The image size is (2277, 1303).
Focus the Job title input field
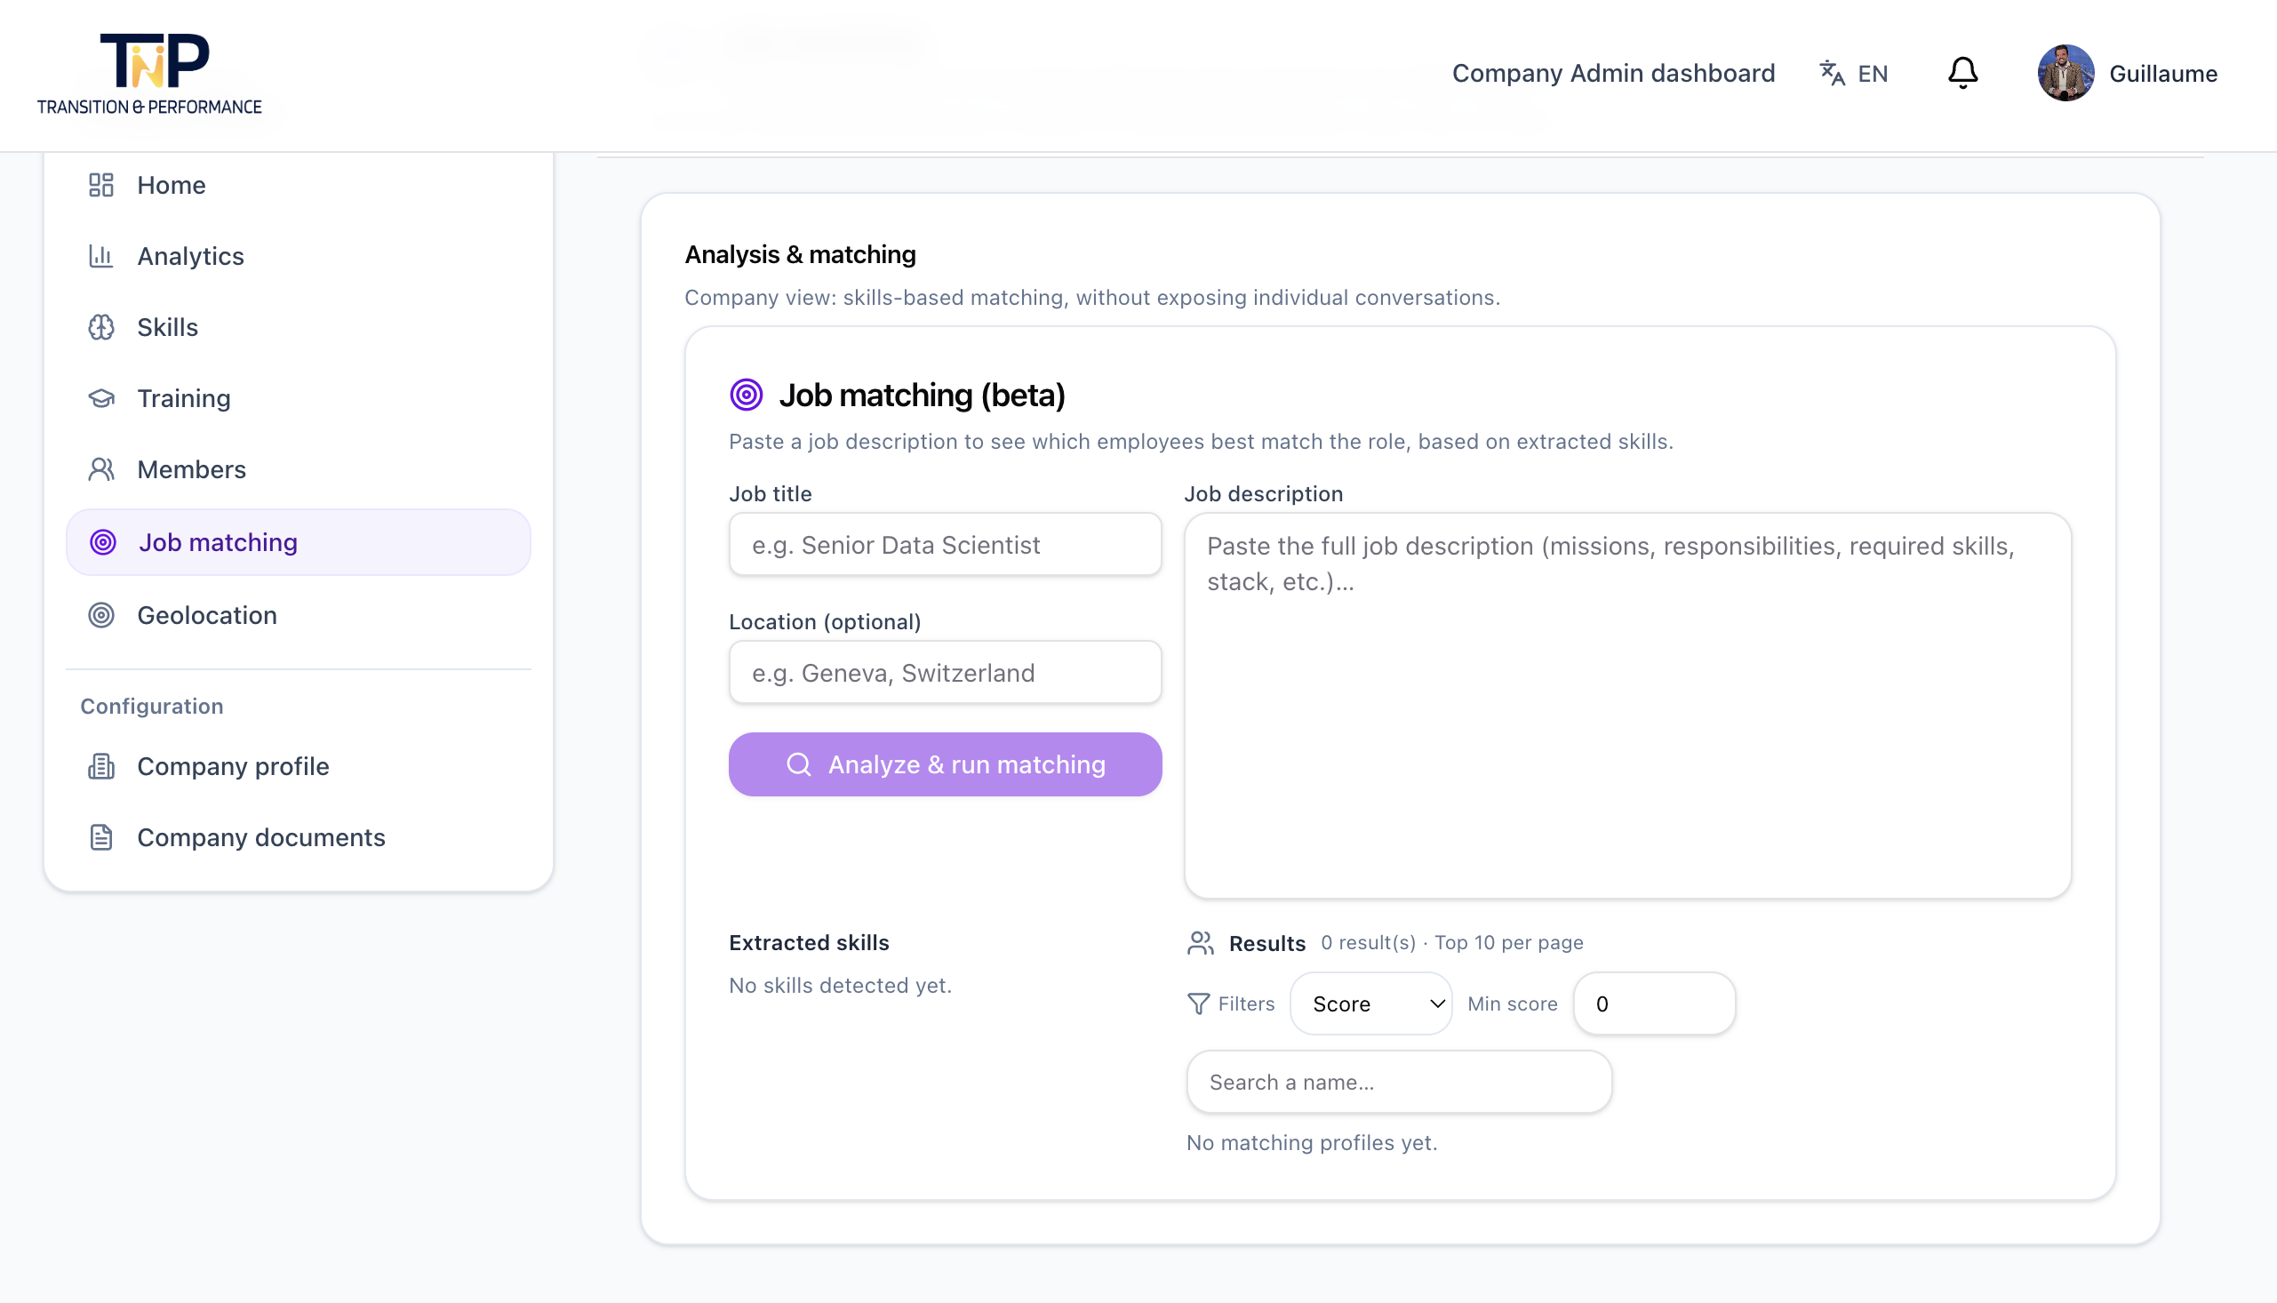(945, 545)
